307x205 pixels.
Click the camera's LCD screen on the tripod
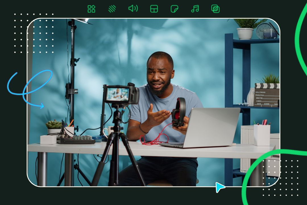pos(117,95)
